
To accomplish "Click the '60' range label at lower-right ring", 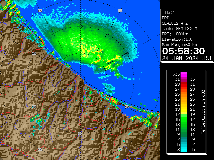I will (x=120, y=149).
